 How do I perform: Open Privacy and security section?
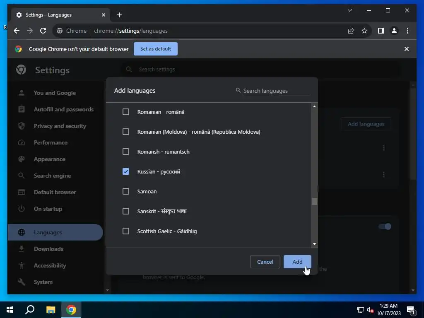60,126
